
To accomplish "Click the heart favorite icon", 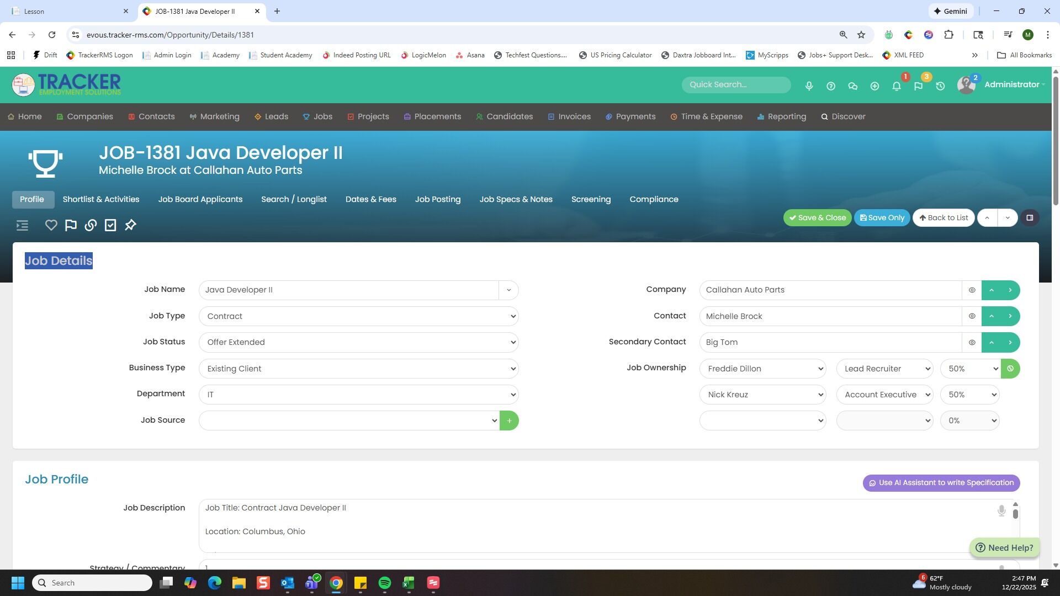I will [x=51, y=225].
